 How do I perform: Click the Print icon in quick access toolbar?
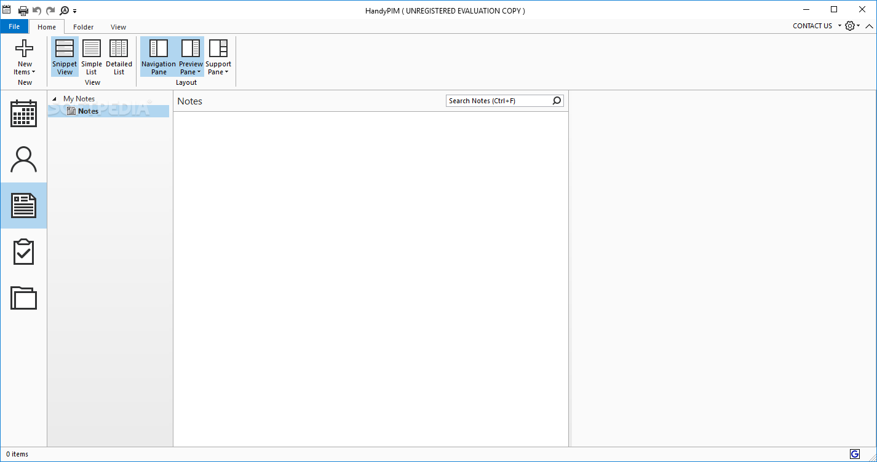pos(23,10)
